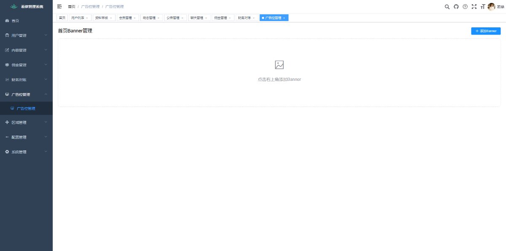Viewport: 506px width, 251px height.
Task: Expand the 佣金管理 chevron
Action: click(x=46, y=65)
